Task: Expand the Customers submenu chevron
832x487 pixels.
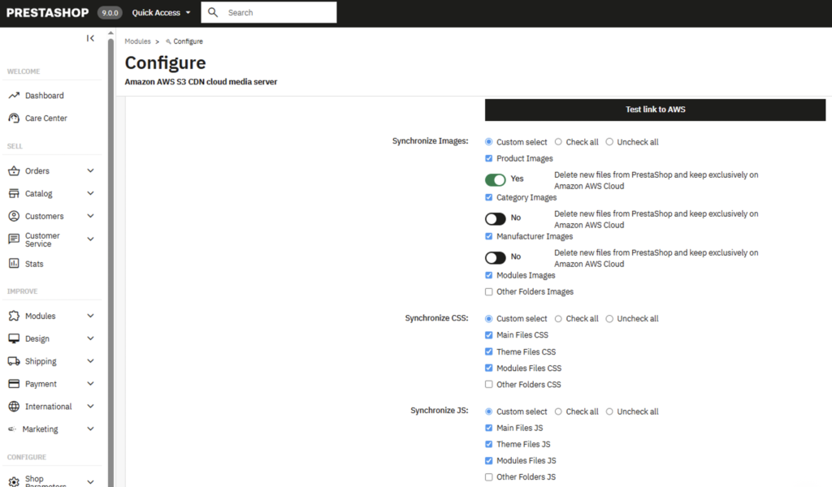Action: (x=90, y=216)
